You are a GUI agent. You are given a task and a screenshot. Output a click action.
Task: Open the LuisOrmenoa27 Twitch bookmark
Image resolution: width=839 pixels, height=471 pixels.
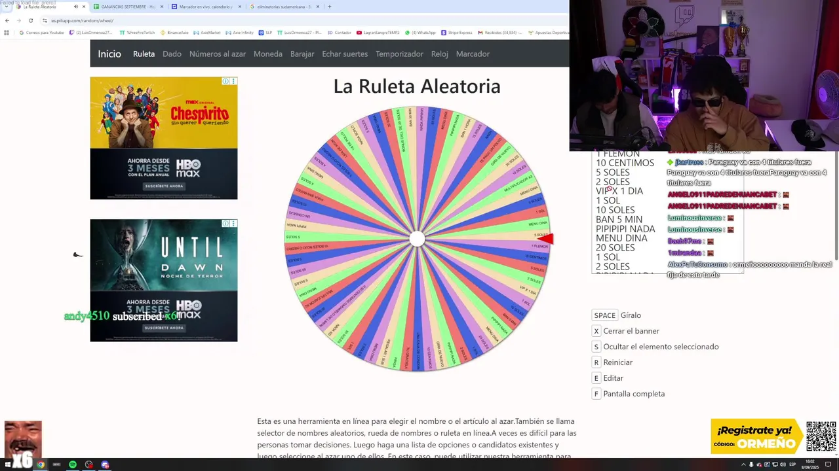pyautogui.click(x=90, y=33)
